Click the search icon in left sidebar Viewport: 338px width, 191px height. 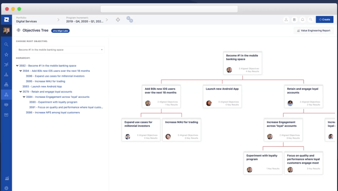(6, 44)
